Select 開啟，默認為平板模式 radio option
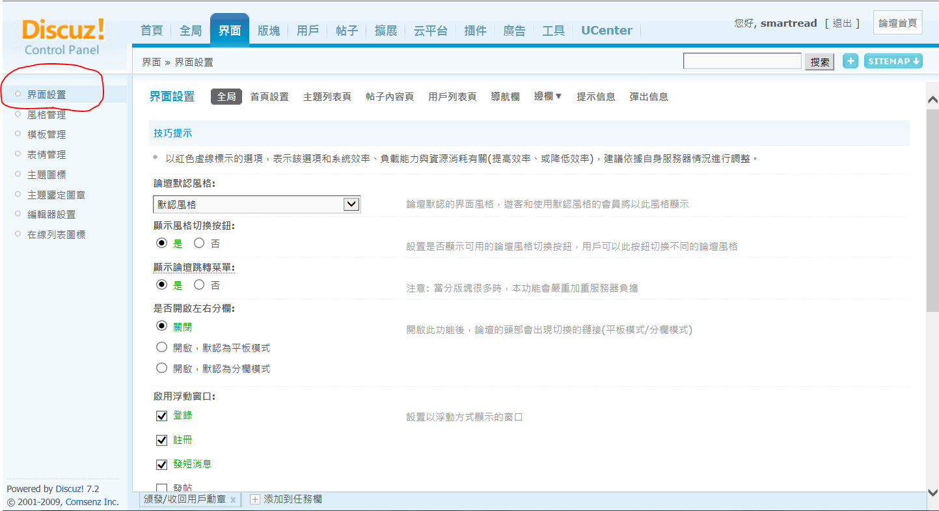The width and height of the screenshot is (939, 511). point(162,347)
